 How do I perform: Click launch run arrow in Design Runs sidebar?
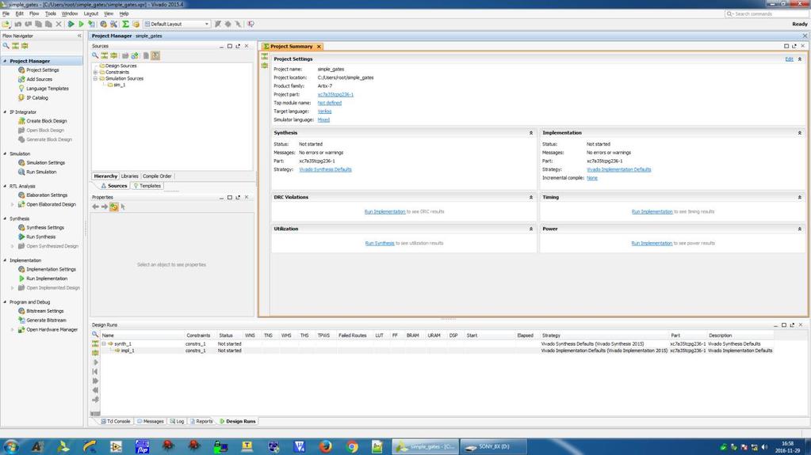coord(95,362)
